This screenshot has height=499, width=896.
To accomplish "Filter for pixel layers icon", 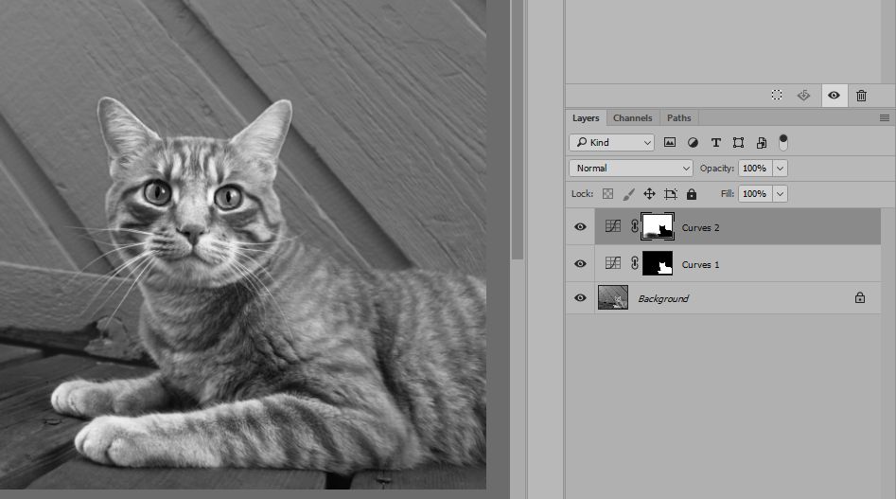I will click(x=670, y=142).
